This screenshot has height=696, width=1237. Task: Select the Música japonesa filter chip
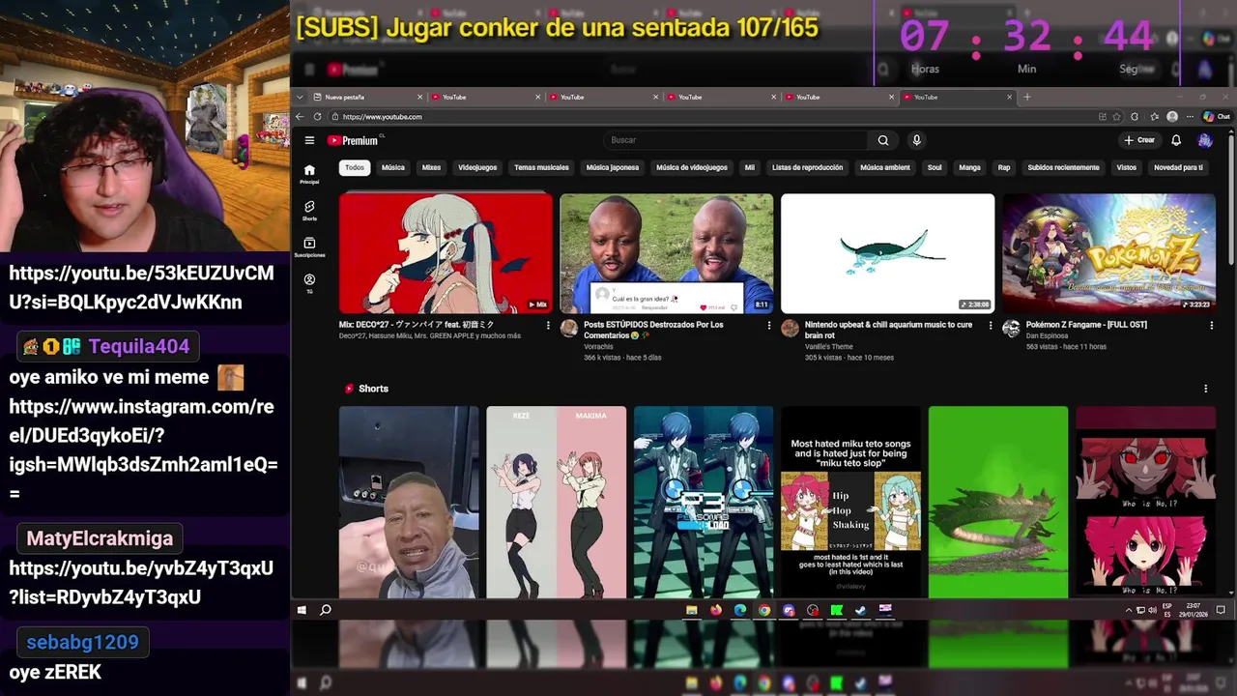tap(613, 167)
